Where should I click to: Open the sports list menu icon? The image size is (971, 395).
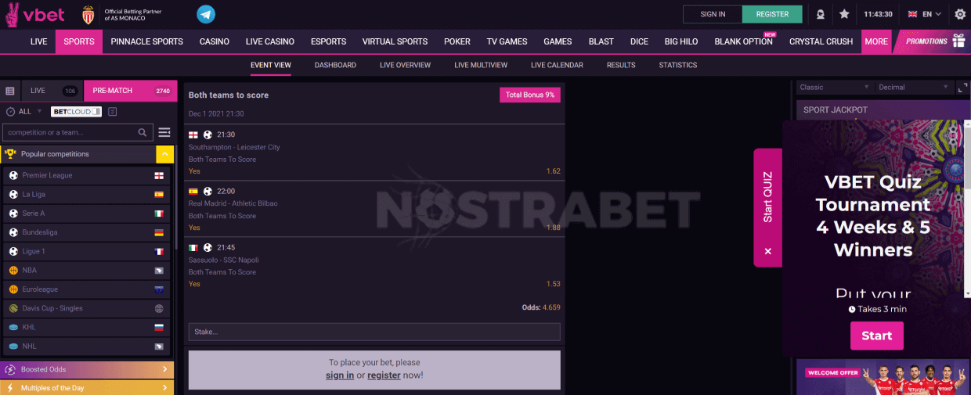164,132
